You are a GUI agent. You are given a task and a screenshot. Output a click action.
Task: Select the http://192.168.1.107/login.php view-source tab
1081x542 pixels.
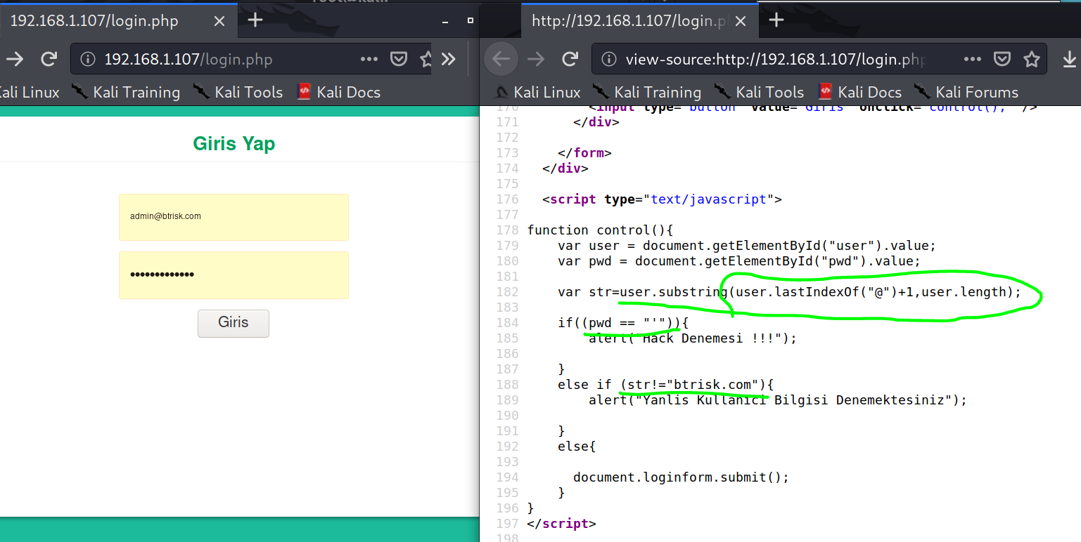point(629,21)
